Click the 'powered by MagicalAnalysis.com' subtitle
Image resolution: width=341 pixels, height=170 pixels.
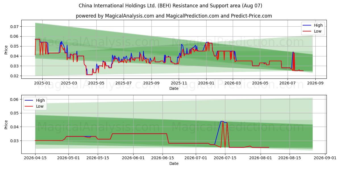pos(174,16)
